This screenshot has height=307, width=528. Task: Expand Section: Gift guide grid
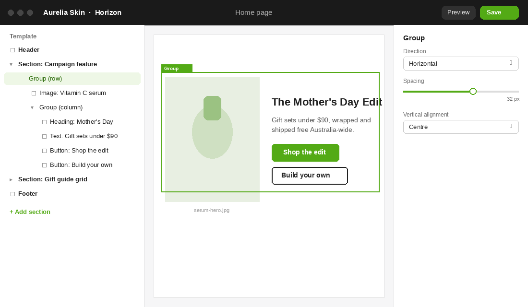(x=11, y=180)
